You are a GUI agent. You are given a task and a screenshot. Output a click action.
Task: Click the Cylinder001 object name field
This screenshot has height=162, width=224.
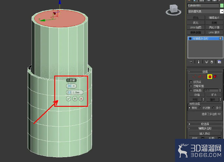click(203, 6)
